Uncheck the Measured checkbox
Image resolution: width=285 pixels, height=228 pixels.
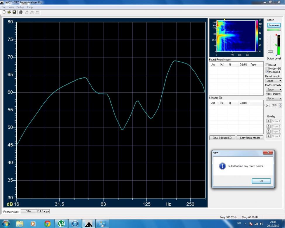click(x=267, y=72)
